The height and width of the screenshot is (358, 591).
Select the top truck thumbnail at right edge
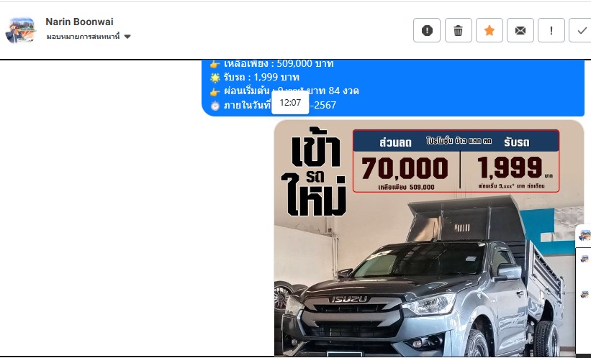585,236
